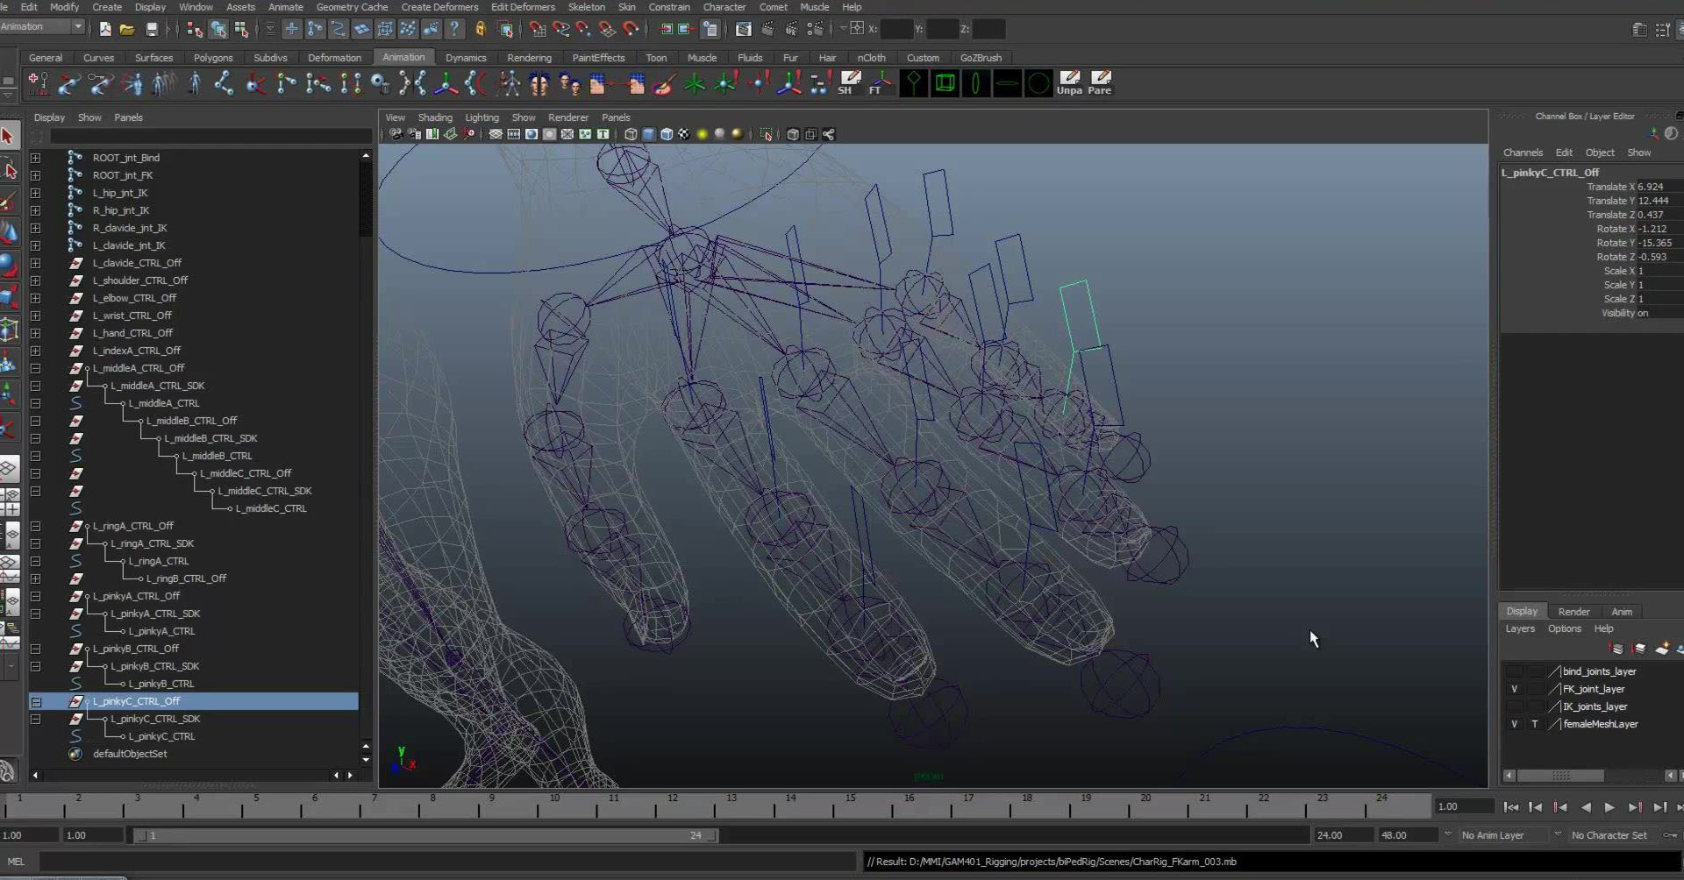1684x880 pixels.
Task: Click the Select tool arrow in toolbox
Action: pos(9,136)
